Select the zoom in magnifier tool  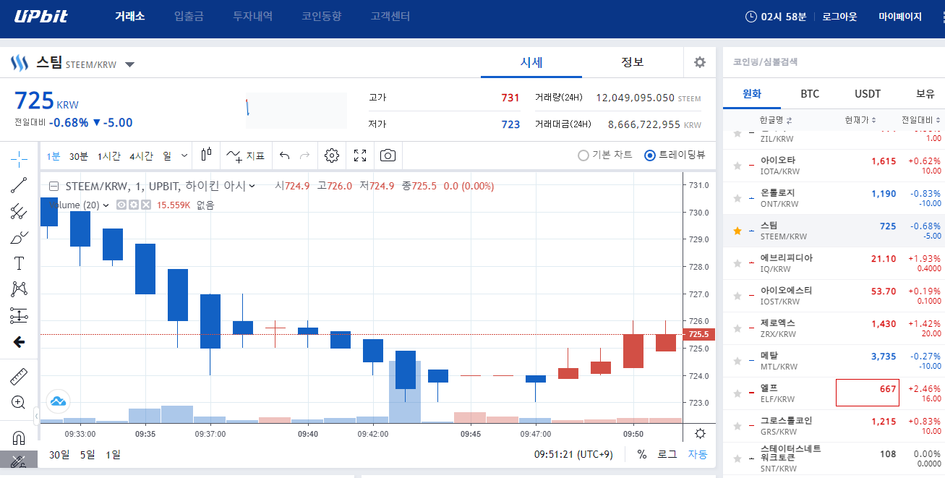(x=20, y=402)
